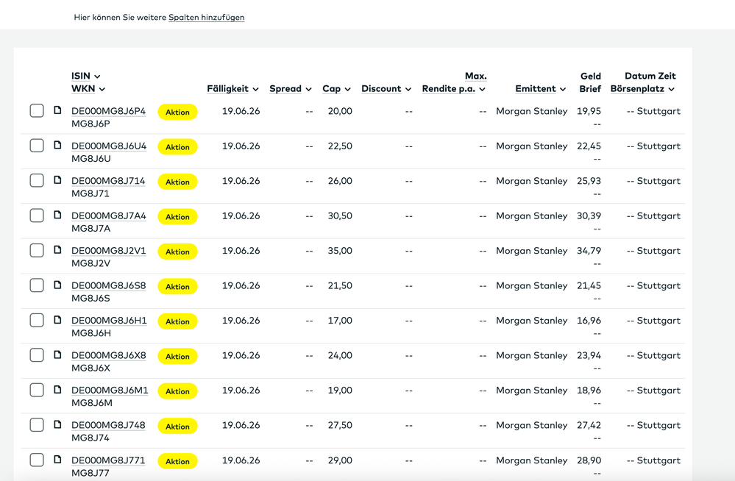The height and width of the screenshot is (481, 735).
Task: Select WKN text MG8J6X
Action: 90,368
